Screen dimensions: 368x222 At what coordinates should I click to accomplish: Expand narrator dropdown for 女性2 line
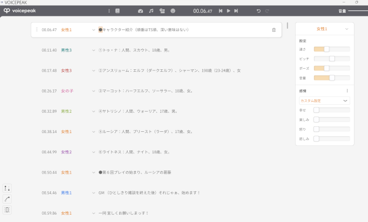coord(94,152)
